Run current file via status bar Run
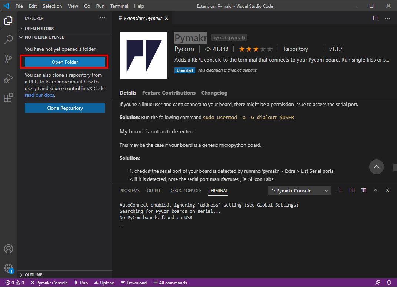This screenshot has width=397, height=287. (x=81, y=283)
